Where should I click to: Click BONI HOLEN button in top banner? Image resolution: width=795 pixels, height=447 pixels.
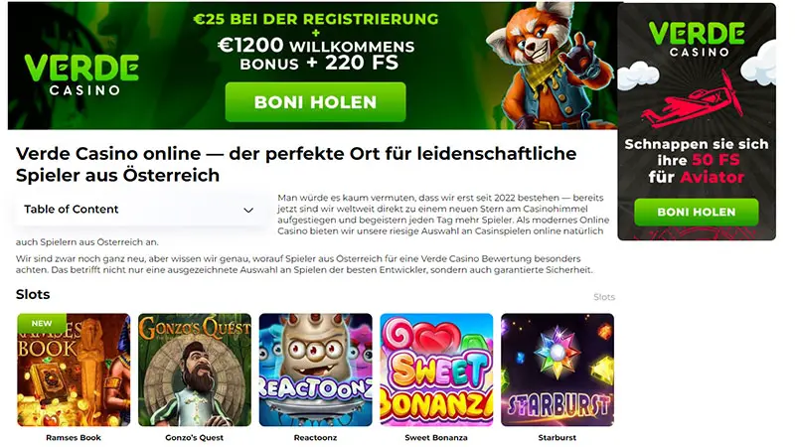pos(315,102)
